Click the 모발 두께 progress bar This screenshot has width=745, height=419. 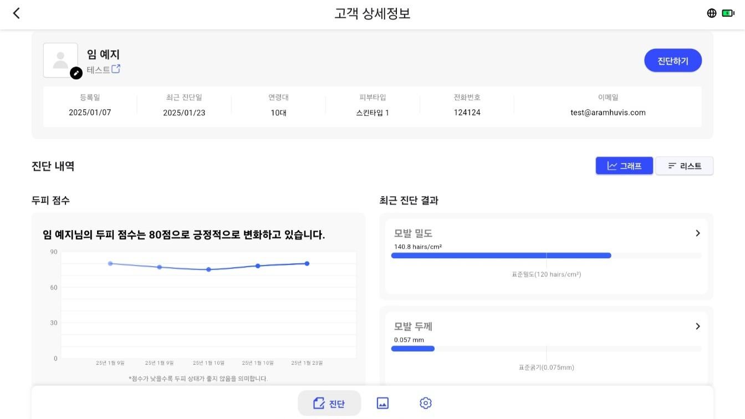coord(546,349)
